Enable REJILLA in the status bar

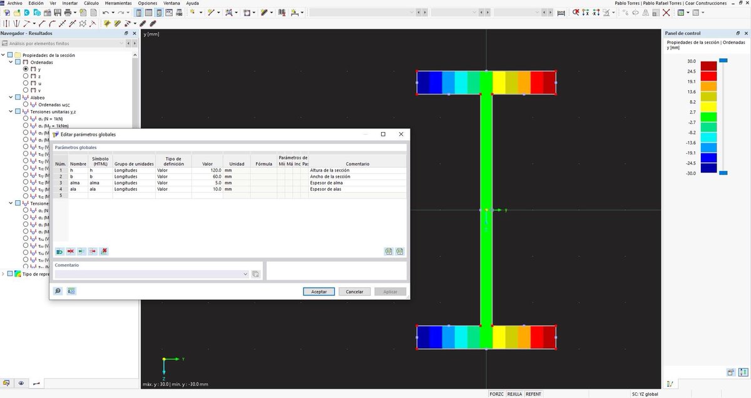(515, 394)
